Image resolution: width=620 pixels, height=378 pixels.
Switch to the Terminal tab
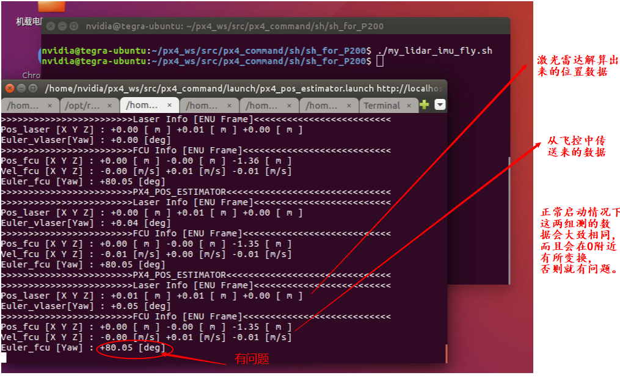pos(388,106)
